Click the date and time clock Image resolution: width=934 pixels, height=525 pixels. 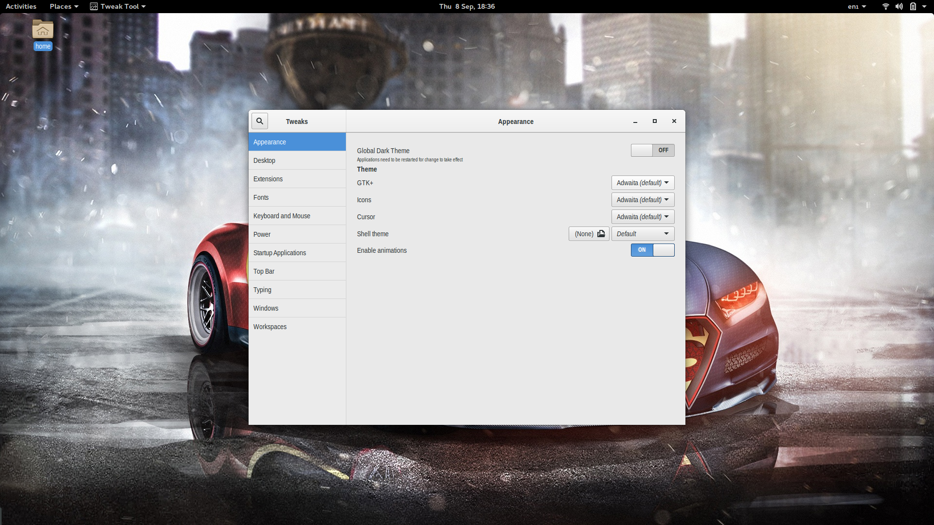[x=467, y=6]
